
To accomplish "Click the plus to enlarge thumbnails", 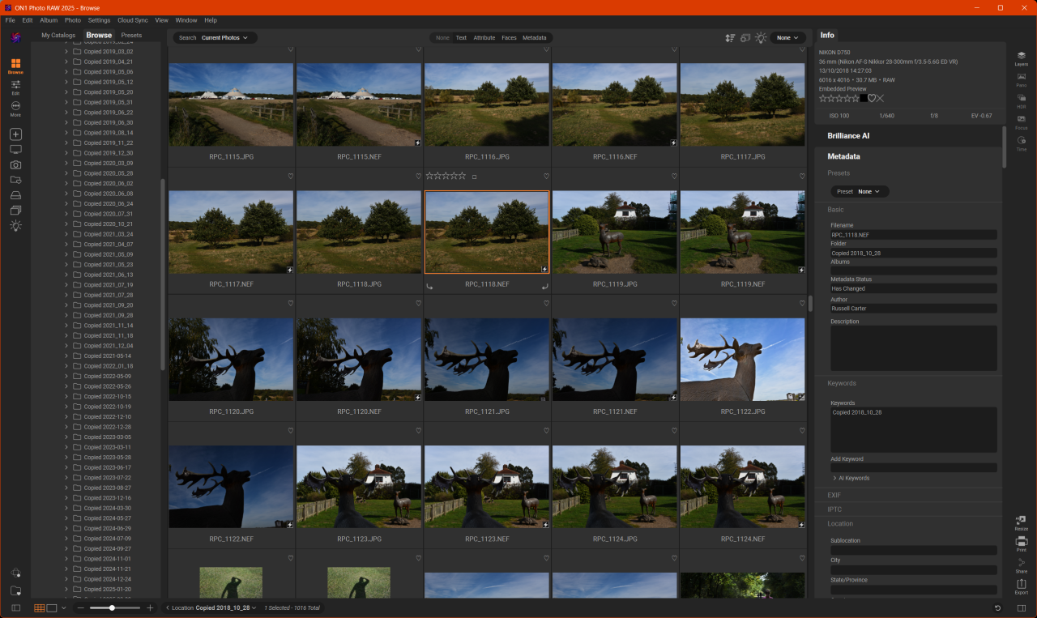I will tap(150, 607).
